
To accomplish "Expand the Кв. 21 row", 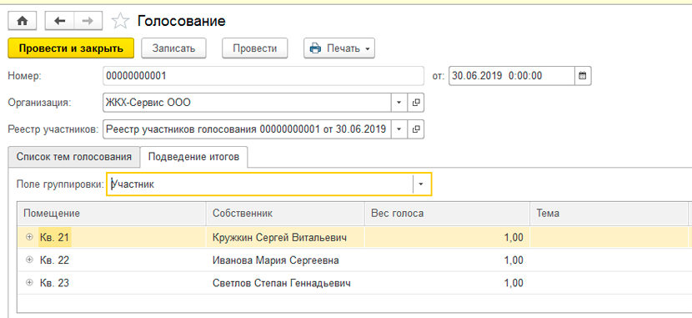I will tap(30, 237).
